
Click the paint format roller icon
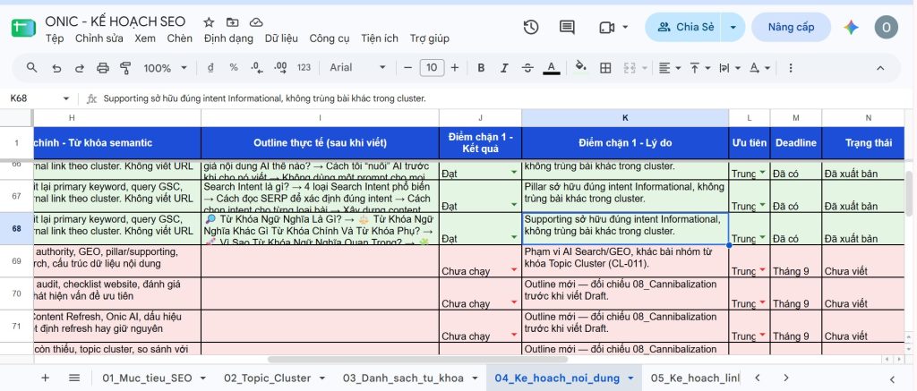click(125, 68)
